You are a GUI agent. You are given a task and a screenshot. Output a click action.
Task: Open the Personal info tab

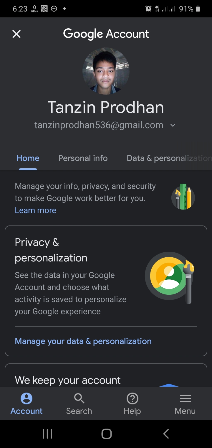click(x=83, y=158)
